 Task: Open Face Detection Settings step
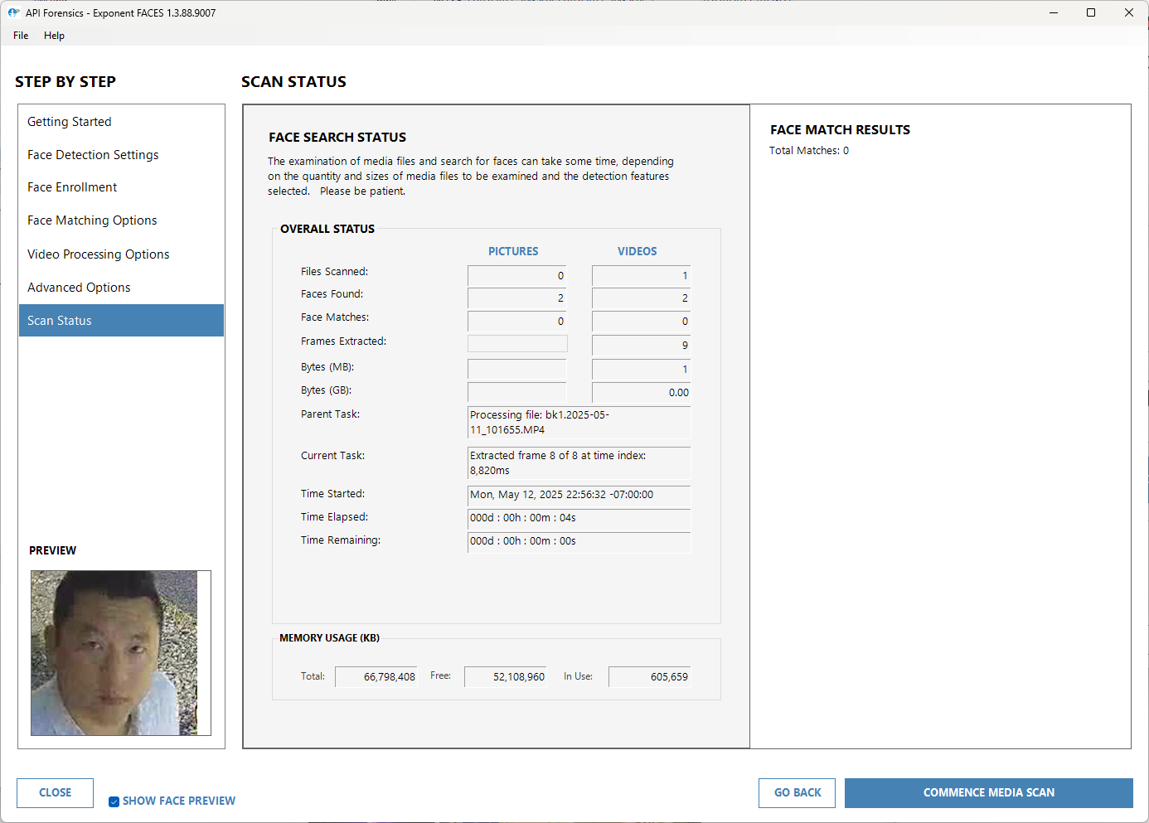(93, 155)
